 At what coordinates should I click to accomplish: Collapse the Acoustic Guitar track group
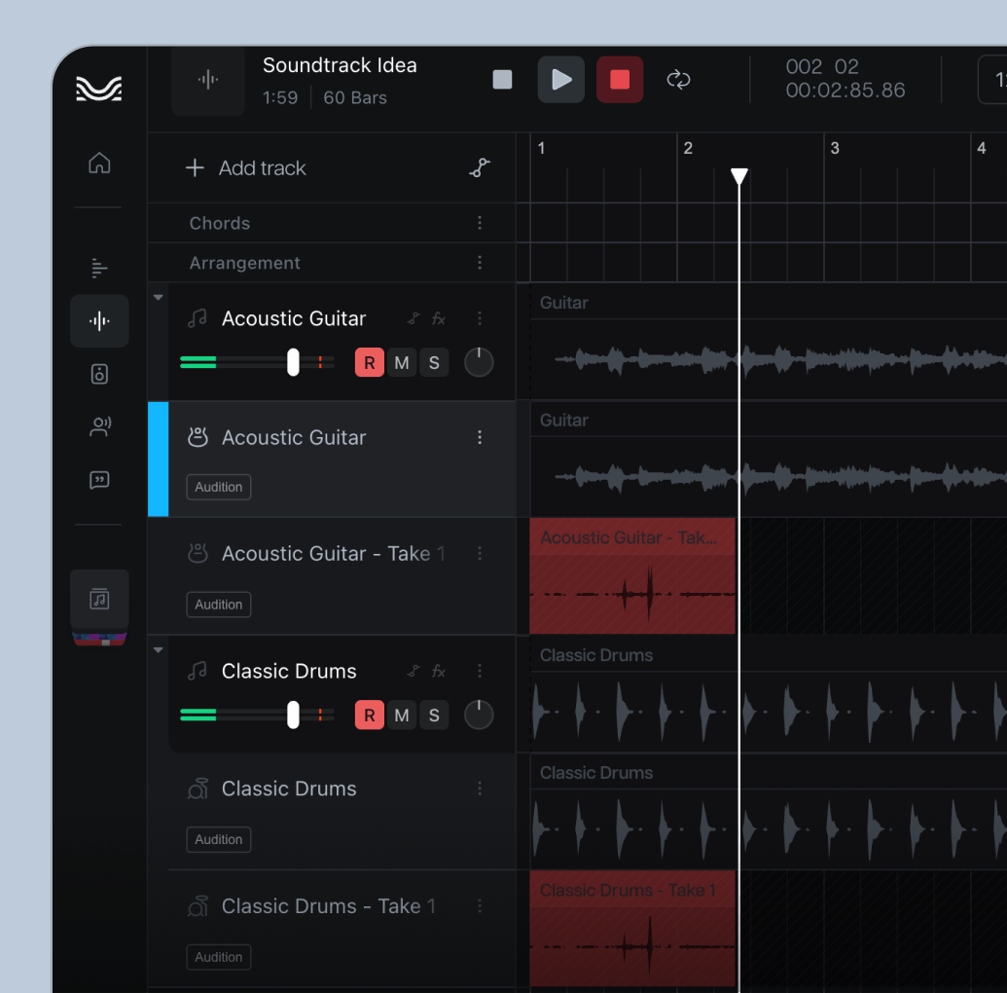(x=158, y=297)
